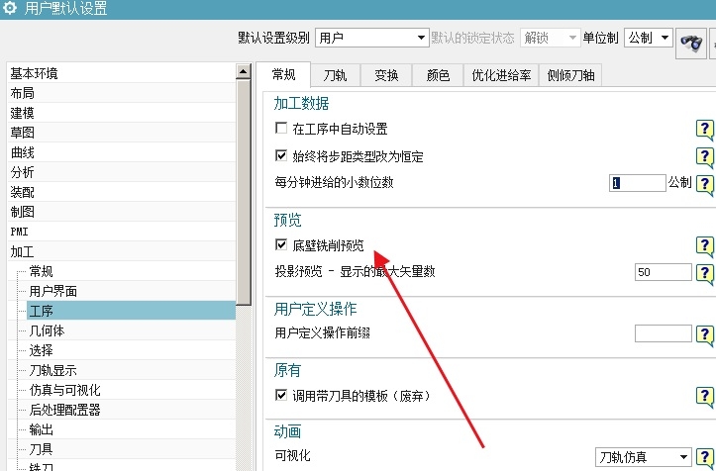
Task: Open help for 每分钟进给的小数位数
Action: (704, 184)
